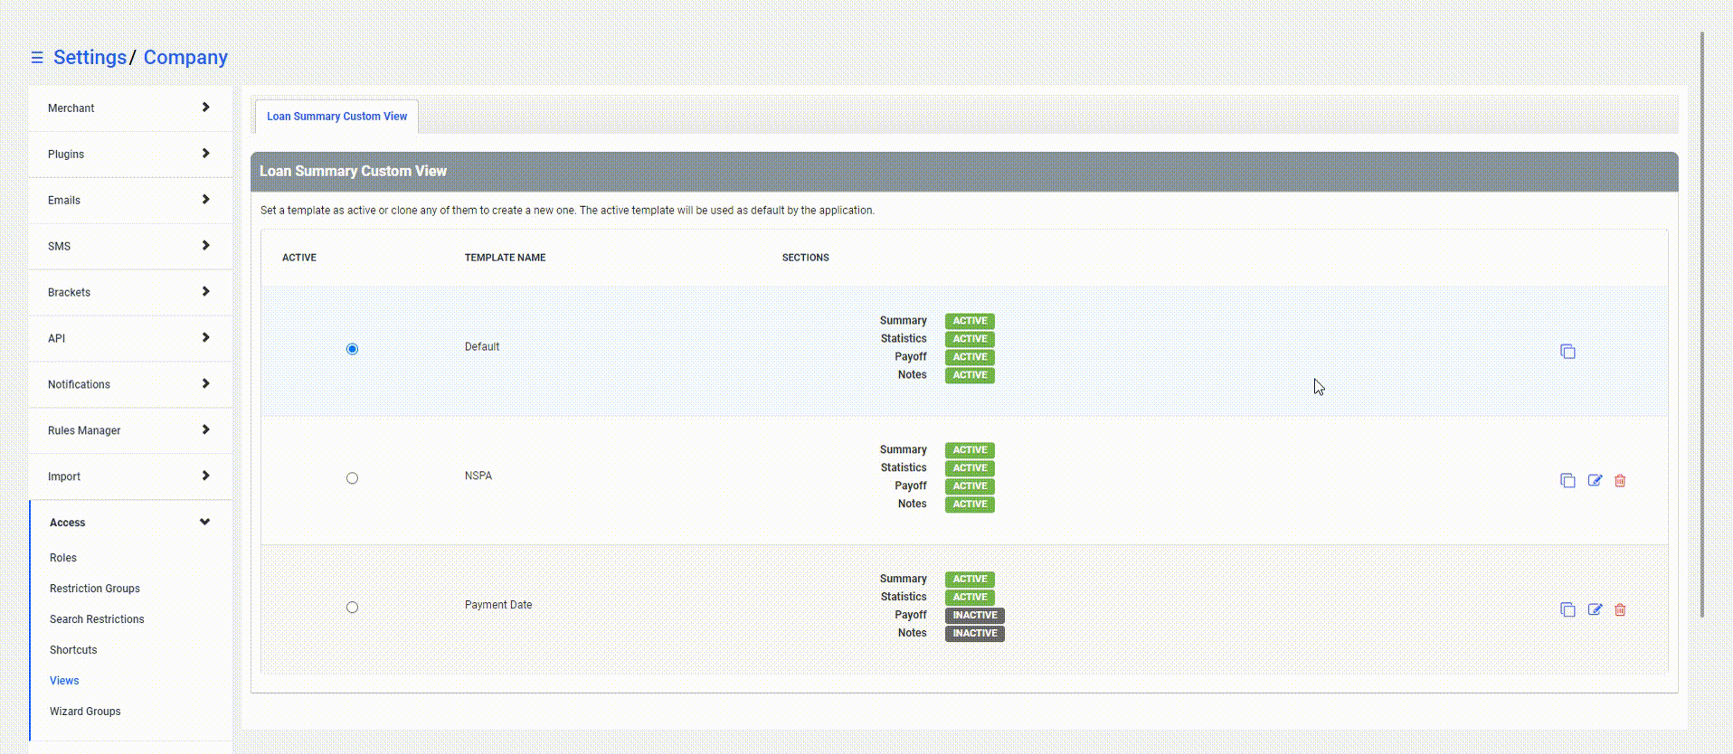Set Payment Date template as active
This screenshot has height=754, width=1733.
[352, 608]
